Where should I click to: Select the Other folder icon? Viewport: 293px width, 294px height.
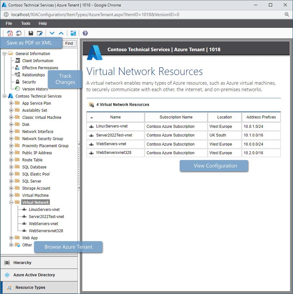pos(17,245)
